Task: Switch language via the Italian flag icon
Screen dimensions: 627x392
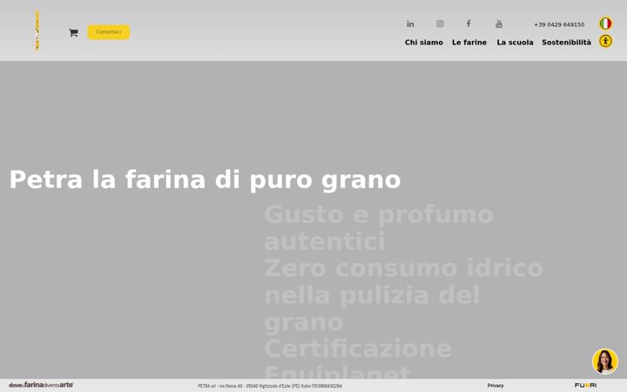Action: (x=605, y=24)
